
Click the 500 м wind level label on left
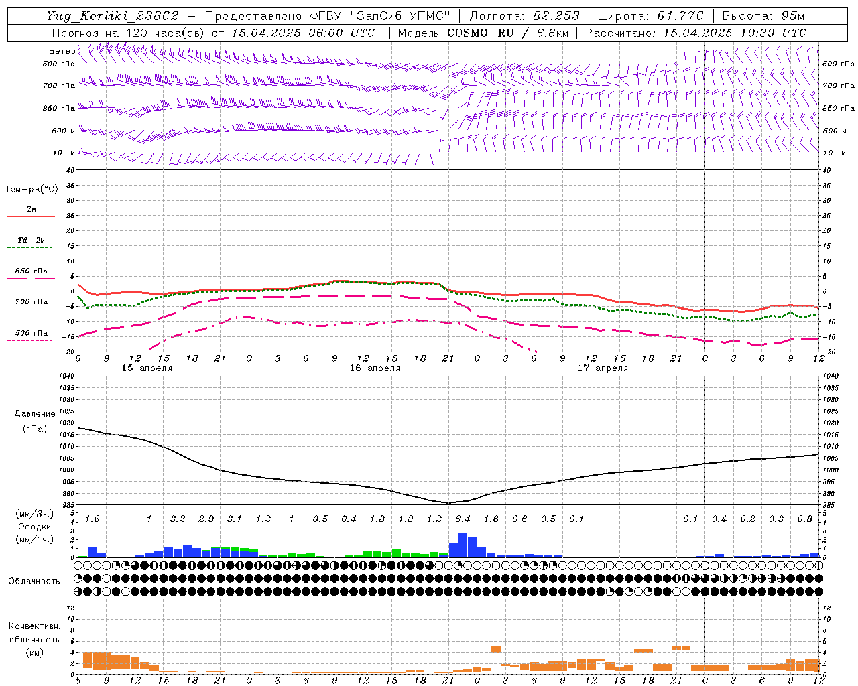tap(64, 131)
